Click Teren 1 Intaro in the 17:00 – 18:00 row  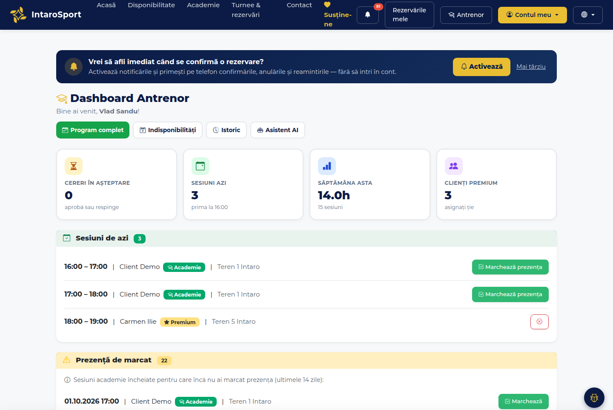click(238, 294)
